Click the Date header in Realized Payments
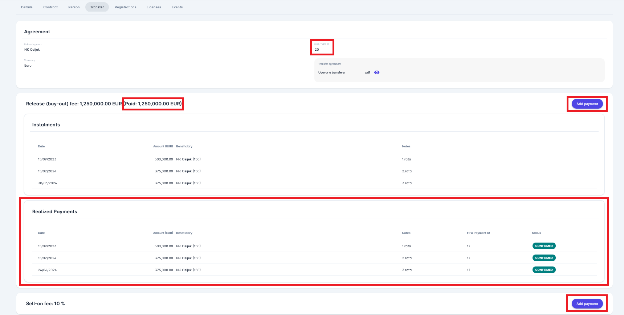 [41, 233]
